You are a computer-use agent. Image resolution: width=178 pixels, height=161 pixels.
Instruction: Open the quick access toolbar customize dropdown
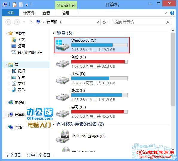click(x=27, y=5)
